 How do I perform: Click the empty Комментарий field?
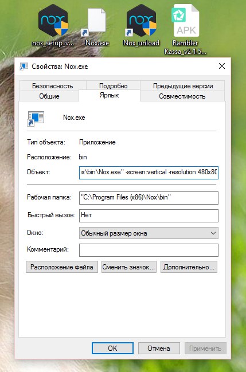(149, 250)
